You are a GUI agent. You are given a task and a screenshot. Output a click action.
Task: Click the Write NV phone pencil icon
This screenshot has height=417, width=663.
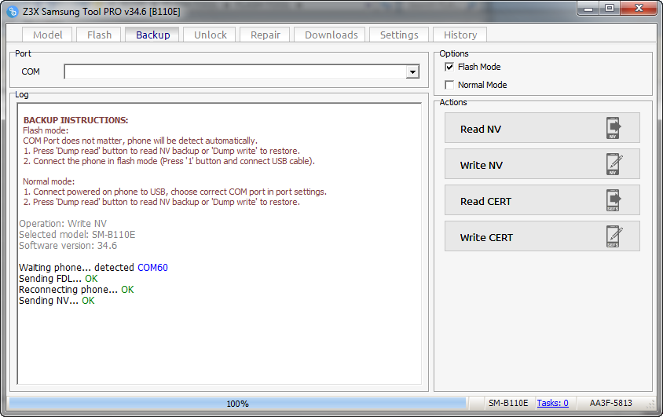coord(614,164)
